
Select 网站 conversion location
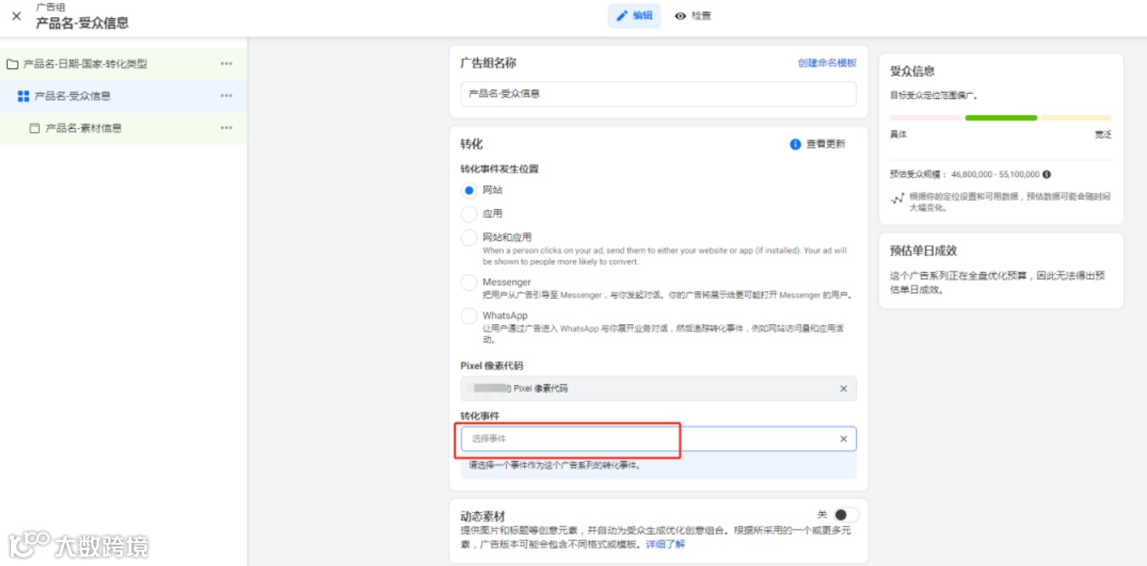pyautogui.click(x=469, y=190)
